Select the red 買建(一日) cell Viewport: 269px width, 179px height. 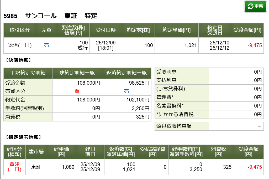14,167
